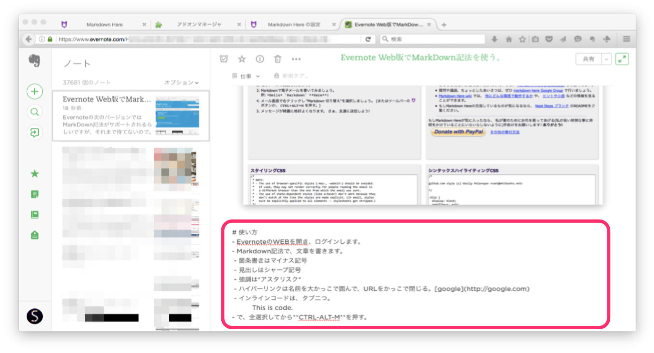This screenshot has height=353, width=654.
Task: Show note info with the circled i icon
Action: (x=259, y=59)
